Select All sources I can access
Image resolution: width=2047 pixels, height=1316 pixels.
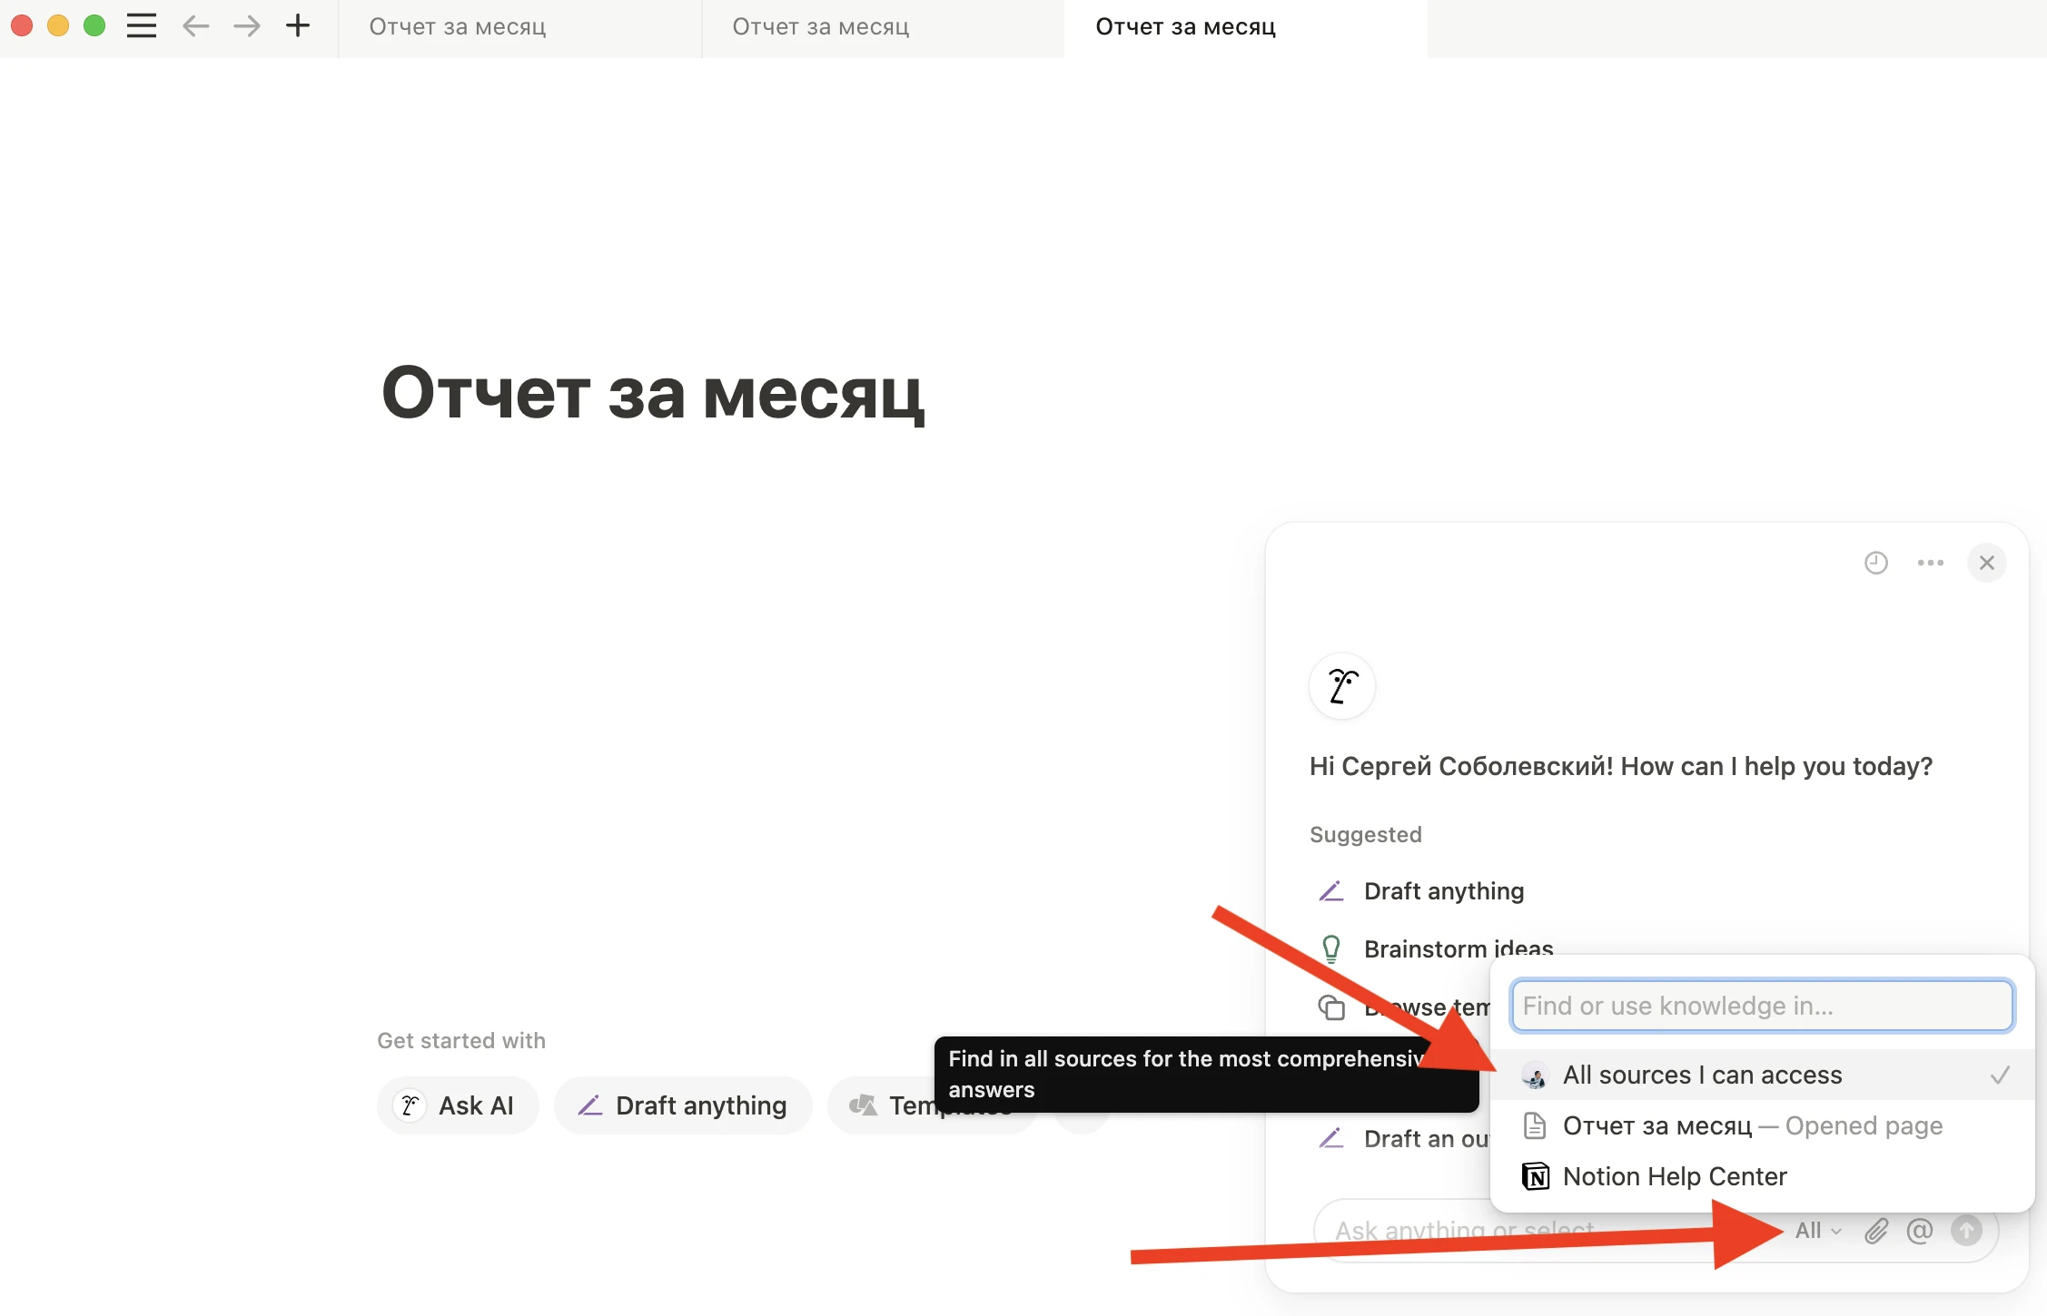1762,1075
